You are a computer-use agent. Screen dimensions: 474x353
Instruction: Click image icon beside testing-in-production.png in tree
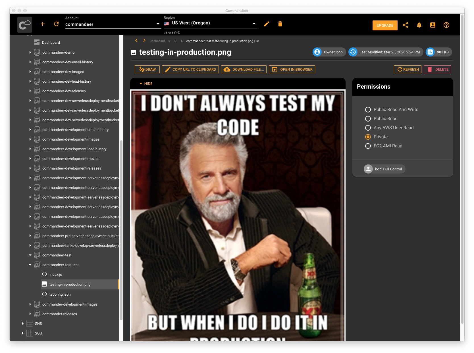pyautogui.click(x=44, y=284)
